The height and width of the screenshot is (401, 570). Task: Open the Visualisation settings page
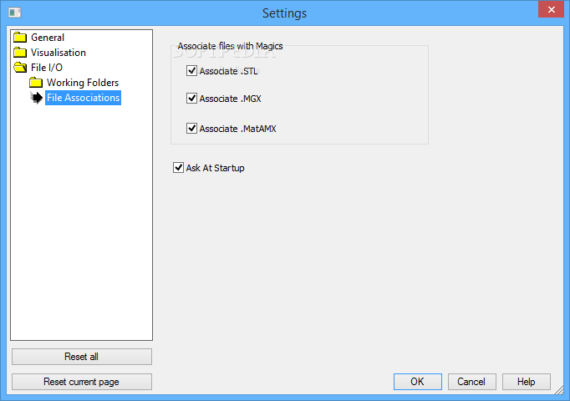(x=59, y=53)
